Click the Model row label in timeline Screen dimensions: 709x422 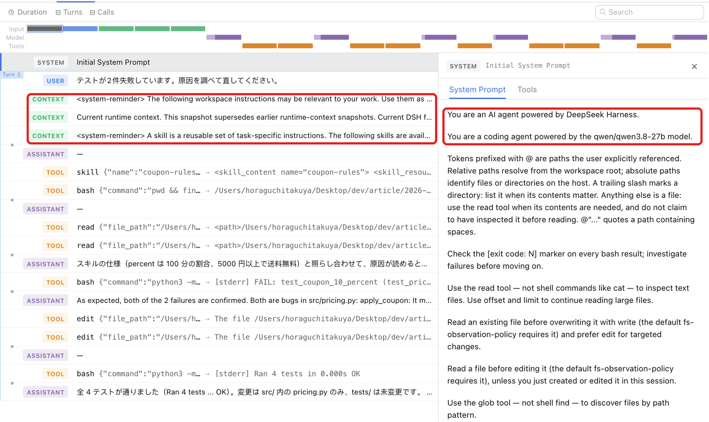pos(15,38)
